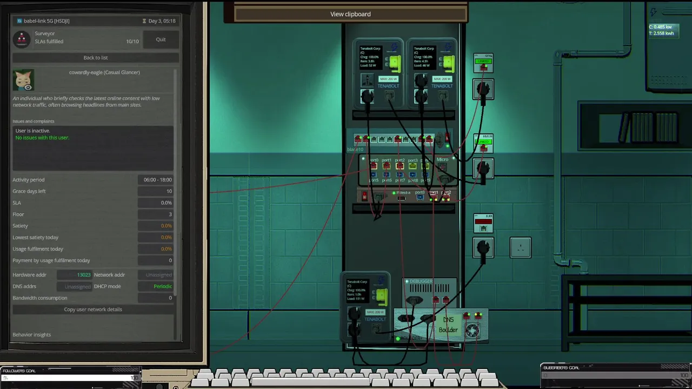Viewport: 692px width, 389px height.
Task: Click port0 on the Micro router
Action: (x=374, y=166)
